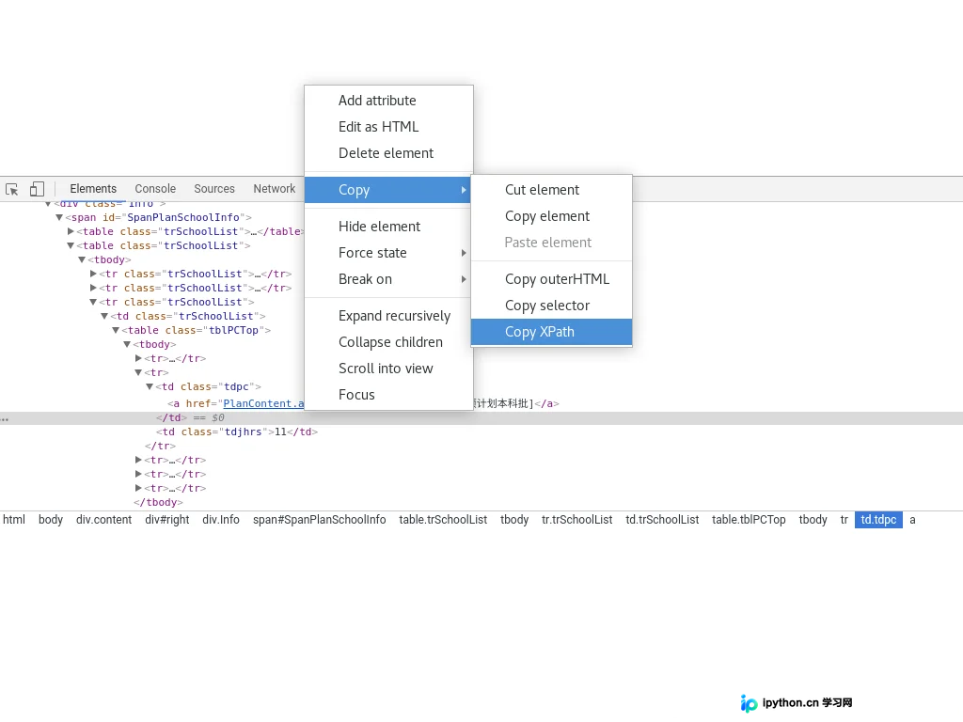Image resolution: width=963 pixels, height=722 pixels.
Task: Select span#SpanPlanSchoolInfo in the breadcrumbs
Action: [x=320, y=520]
